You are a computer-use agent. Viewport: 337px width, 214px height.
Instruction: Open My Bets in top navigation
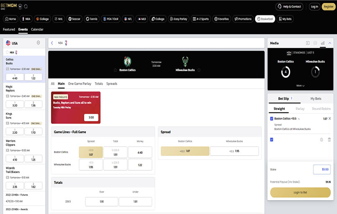tap(285, 19)
